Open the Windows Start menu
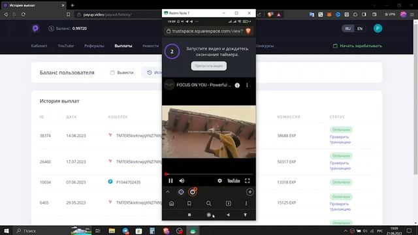Screen dimensions: 418x235 [7, 230]
